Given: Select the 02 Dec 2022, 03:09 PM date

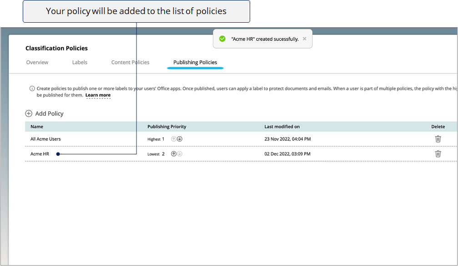Looking at the screenshot, I should pos(287,154).
